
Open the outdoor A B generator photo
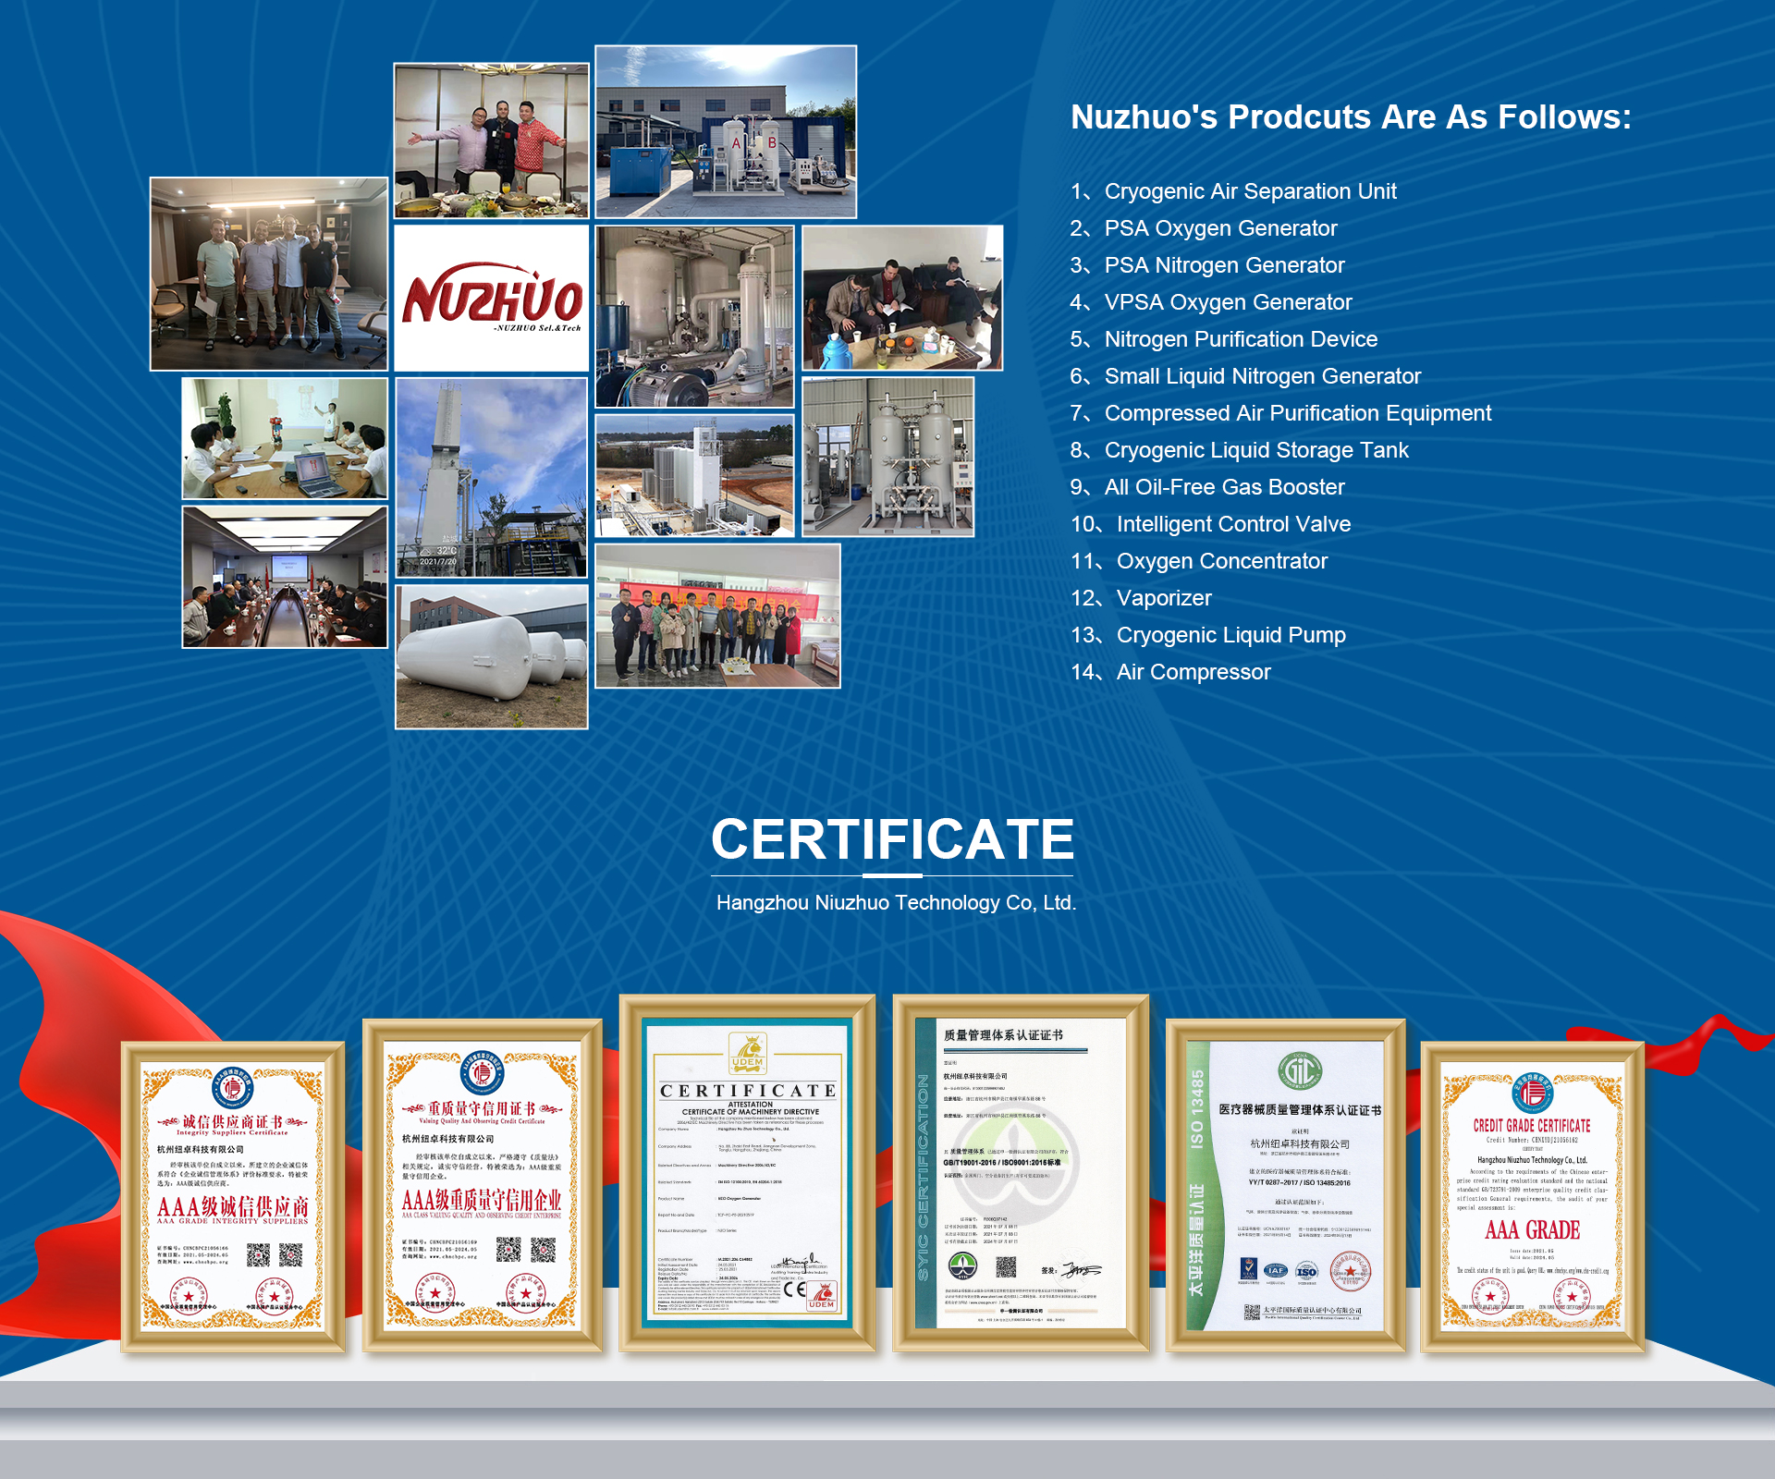(726, 131)
